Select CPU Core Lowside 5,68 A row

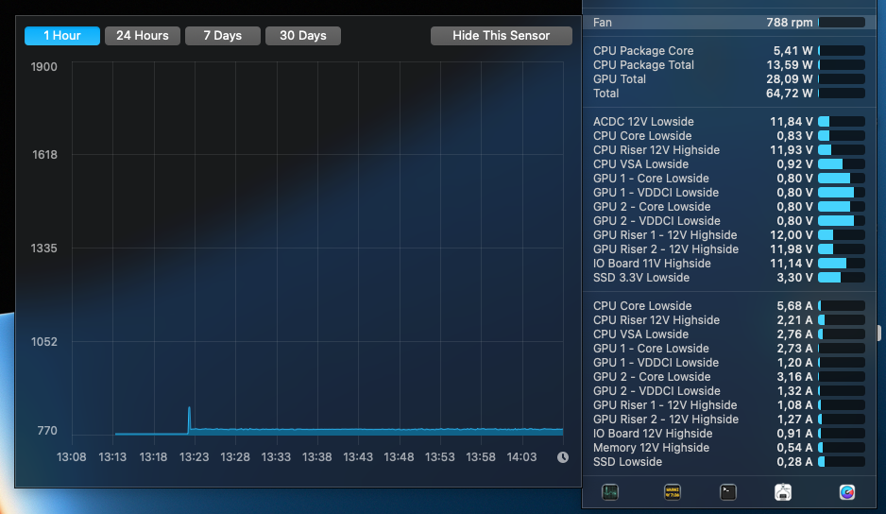coord(729,306)
